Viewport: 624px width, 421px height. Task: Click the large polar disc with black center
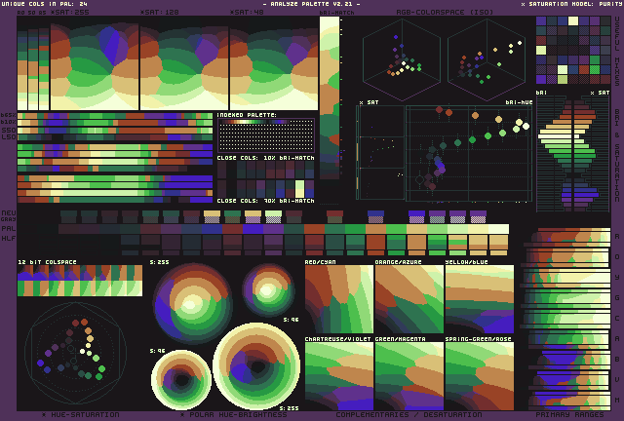pyautogui.click(x=256, y=366)
